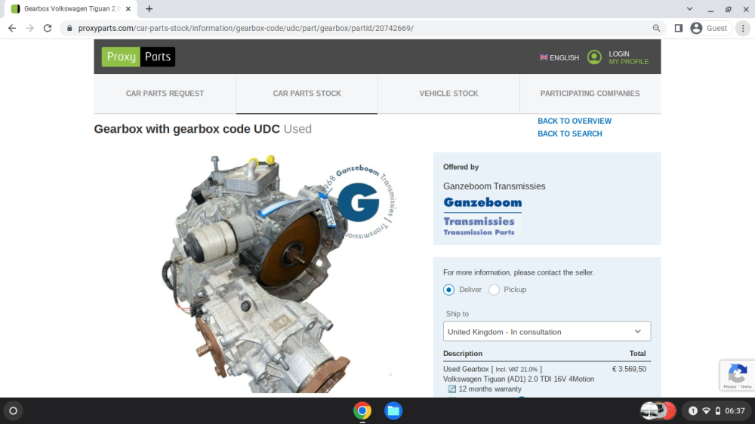
Task: Open ENGLISH language selector
Action: coord(559,57)
